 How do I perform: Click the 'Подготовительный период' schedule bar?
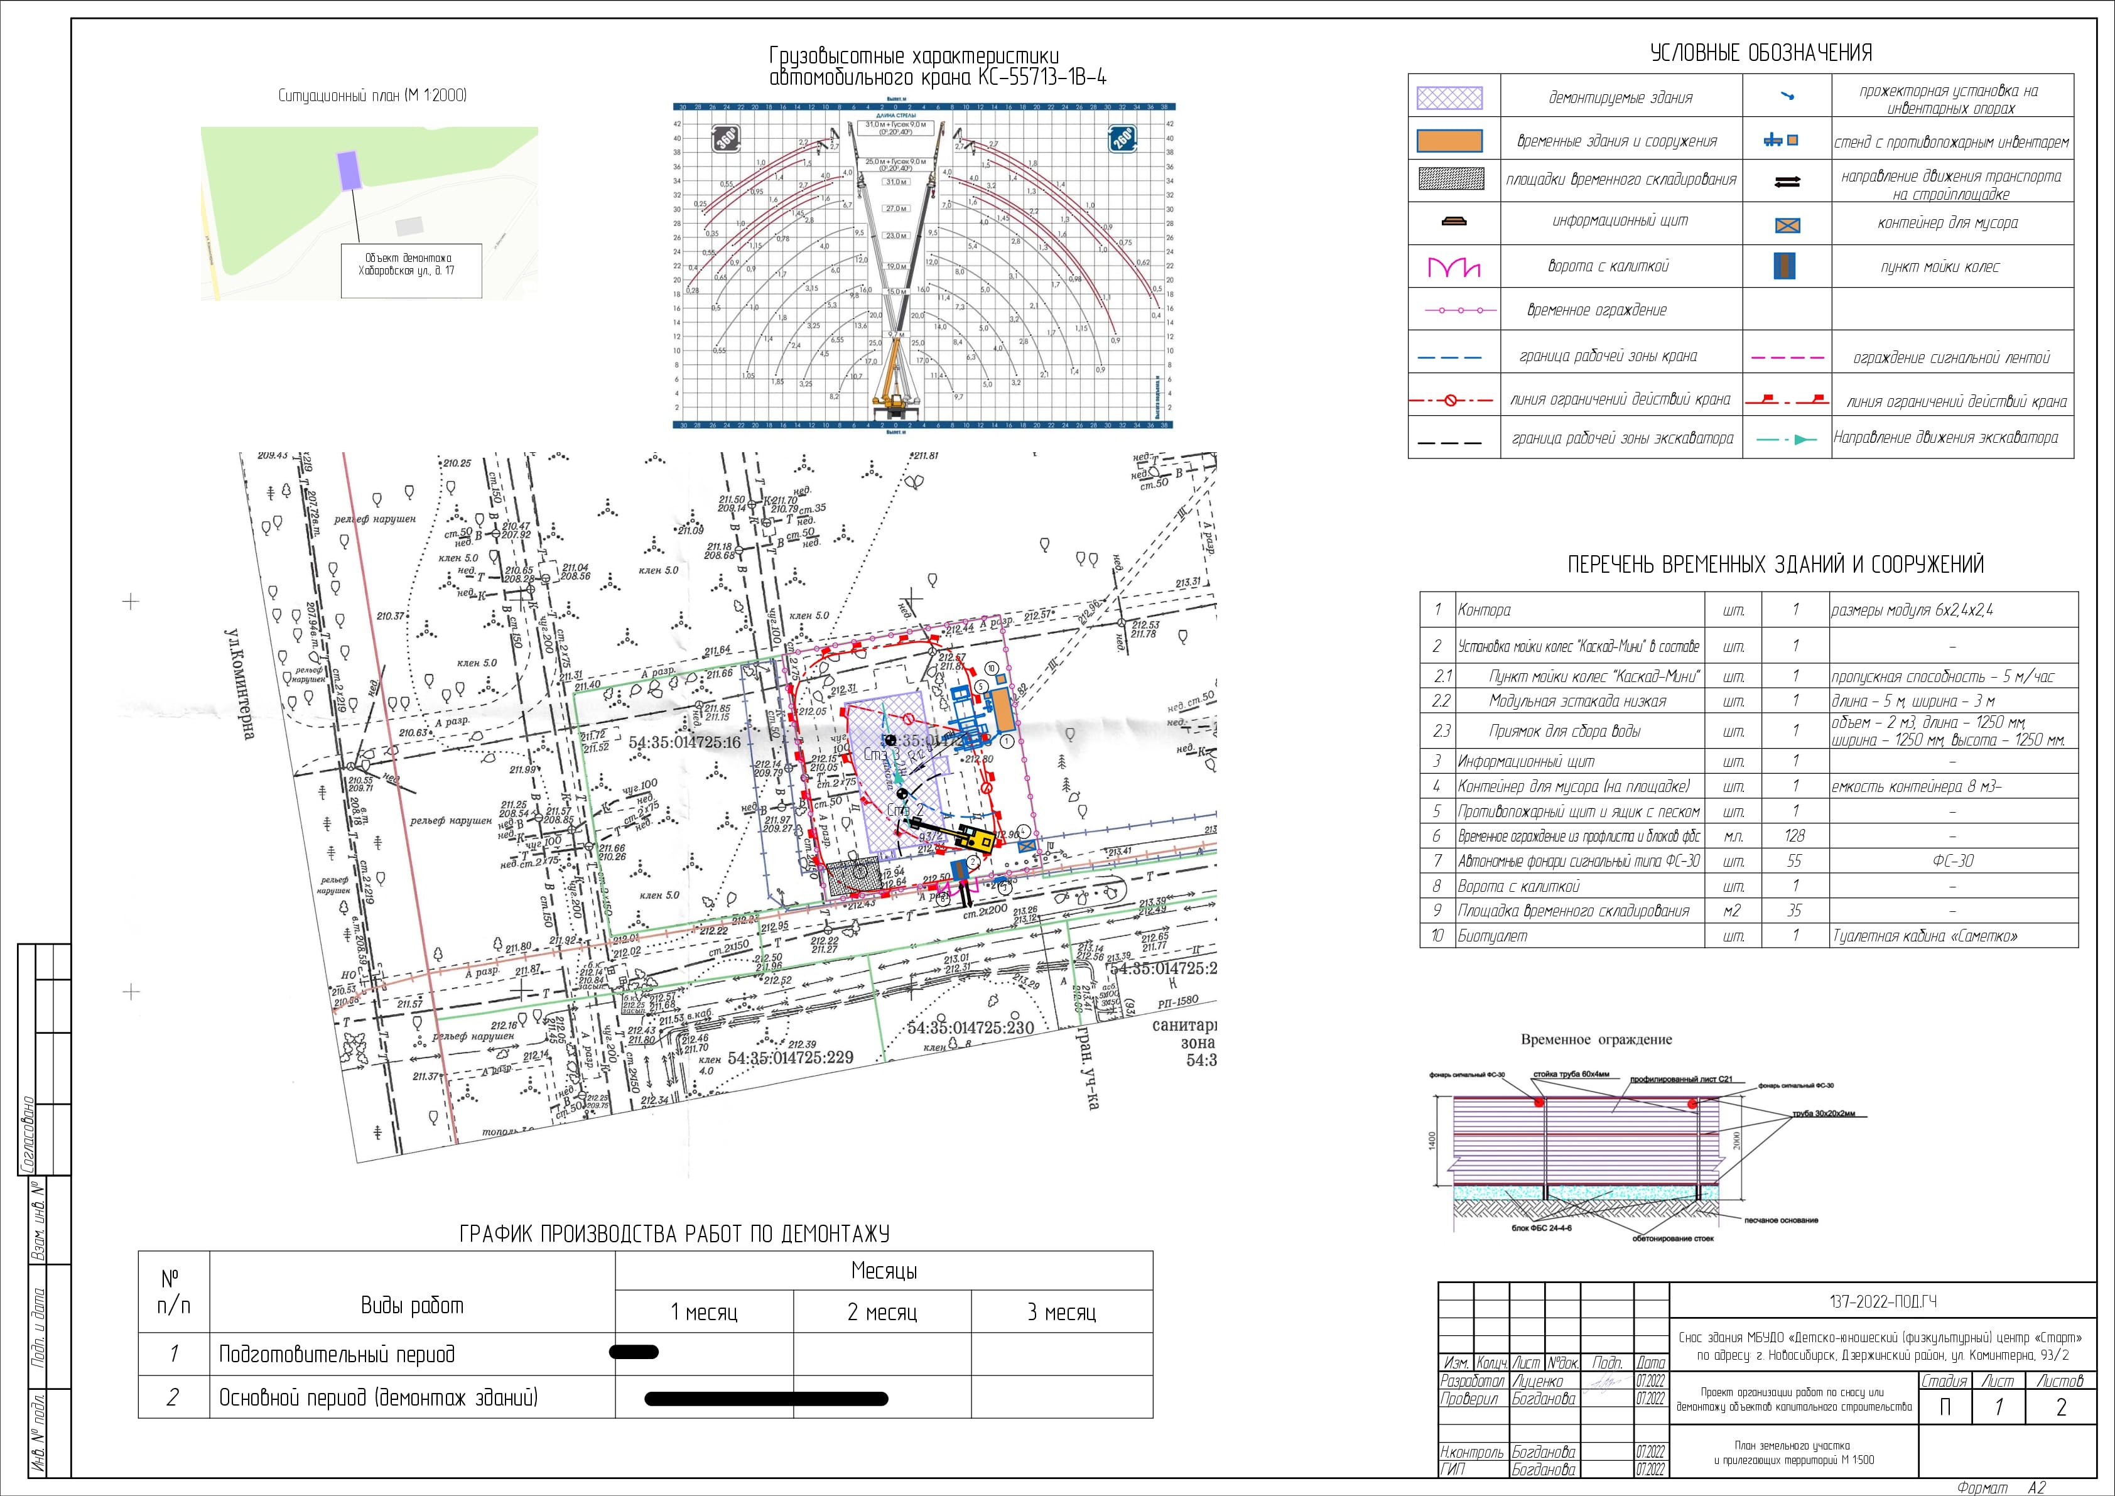point(635,1352)
